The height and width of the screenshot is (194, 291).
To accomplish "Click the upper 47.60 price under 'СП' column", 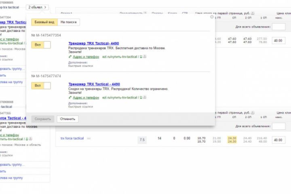I will (x=232, y=39).
